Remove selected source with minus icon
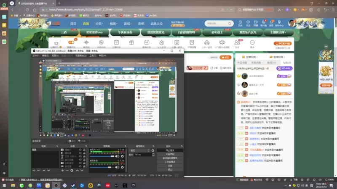Screen dimensions: 337x189 click(67, 171)
